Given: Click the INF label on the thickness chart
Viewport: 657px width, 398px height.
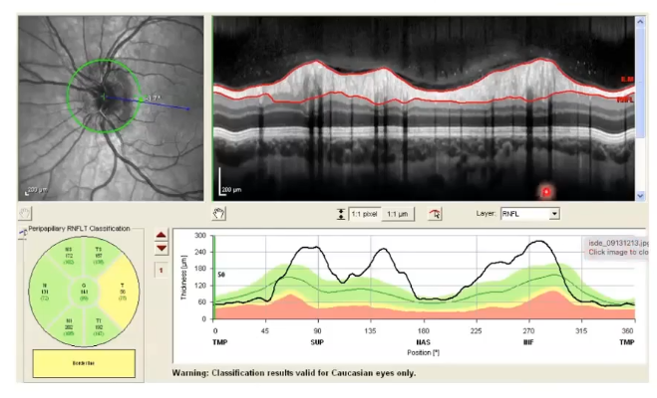Looking at the screenshot, I should click(528, 342).
